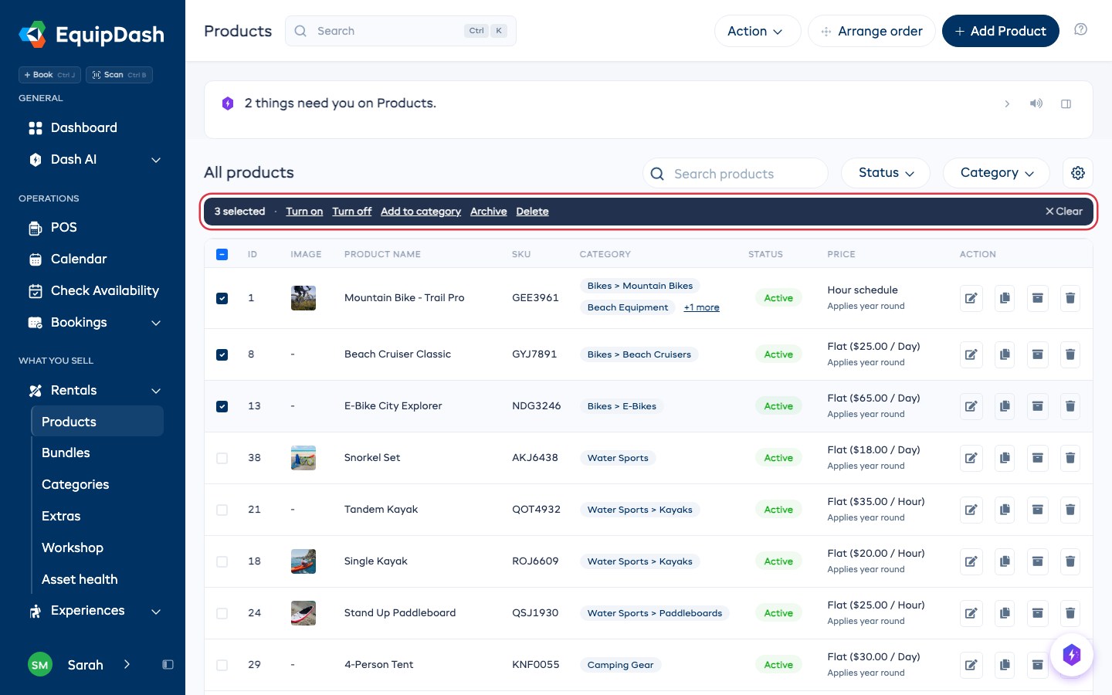Open the help icon in header
This screenshot has width=1112, height=695.
1081,29
